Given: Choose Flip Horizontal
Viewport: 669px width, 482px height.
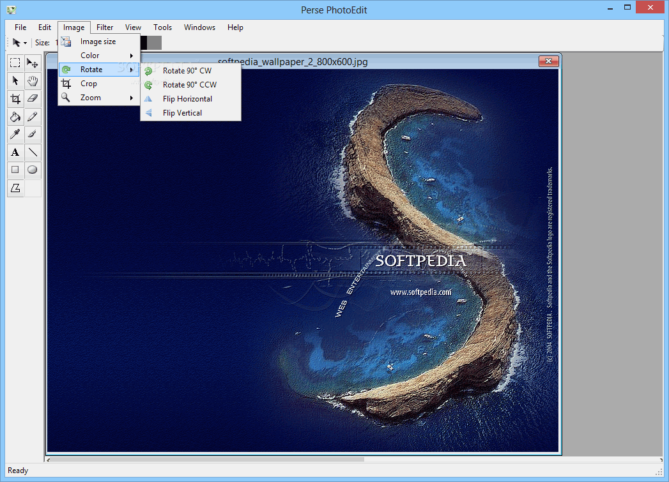Looking at the screenshot, I should tap(190, 99).
